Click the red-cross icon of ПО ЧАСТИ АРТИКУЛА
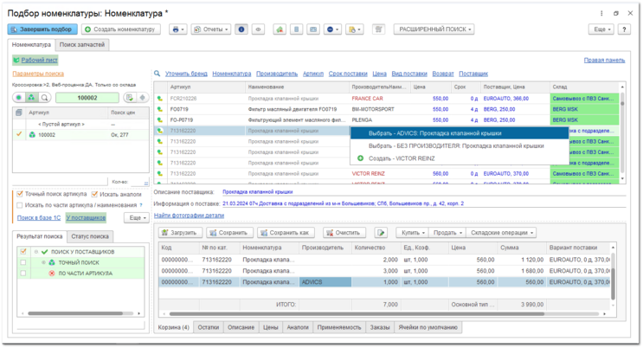This screenshot has width=643, height=348. point(52,274)
